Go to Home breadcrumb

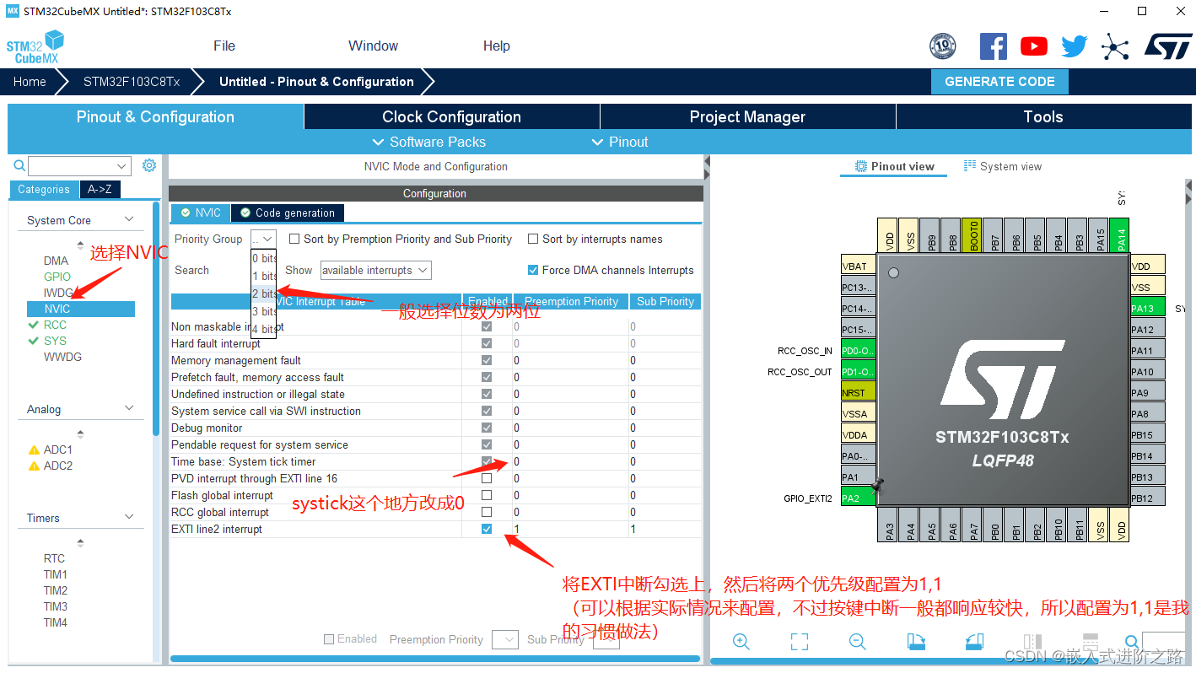[x=30, y=82]
